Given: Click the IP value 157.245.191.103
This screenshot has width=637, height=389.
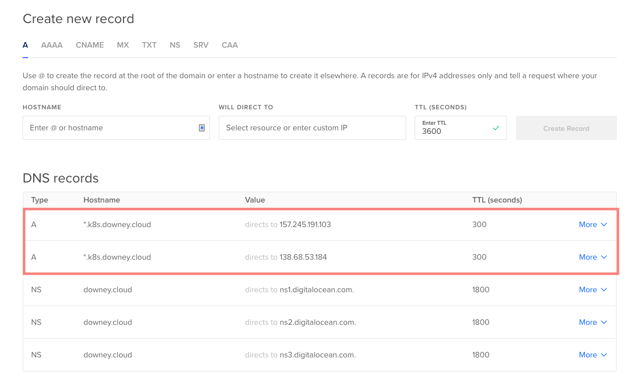Looking at the screenshot, I should 305,225.
